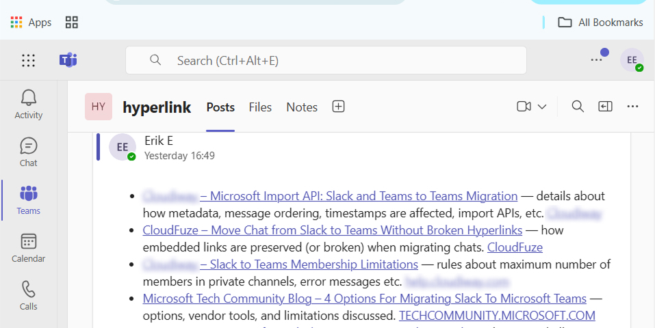Click the tab groups grid icon
Image resolution: width=655 pixels, height=328 pixels.
(x=72, y=23)
